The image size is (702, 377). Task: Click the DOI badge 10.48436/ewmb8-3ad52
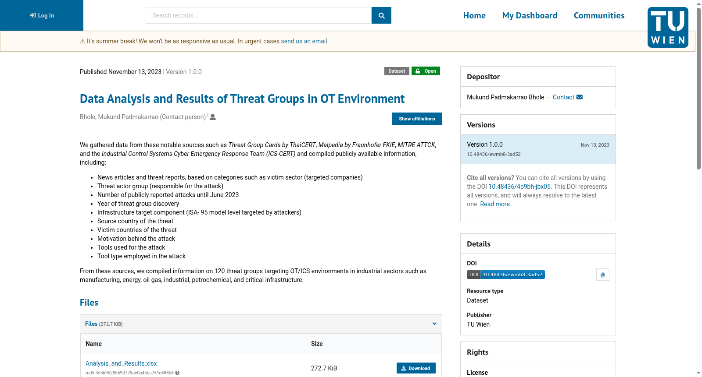coord(506,275)
